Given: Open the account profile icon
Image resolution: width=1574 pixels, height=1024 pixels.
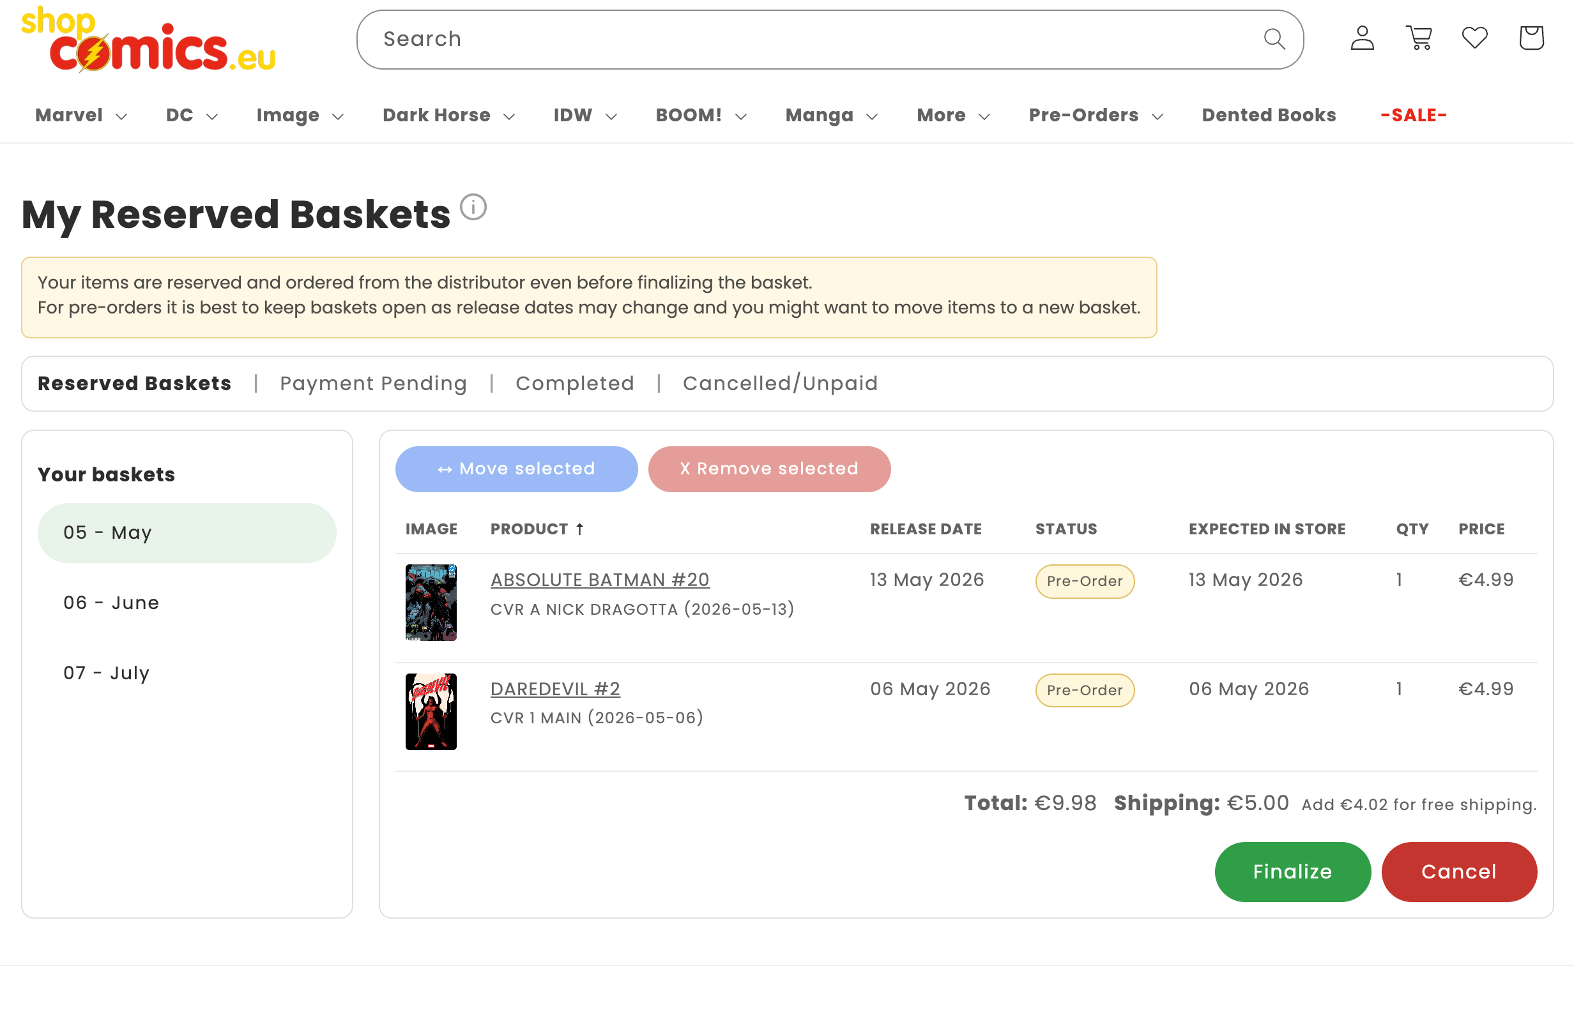Looking at the screenshot, I should point(1362,38).
